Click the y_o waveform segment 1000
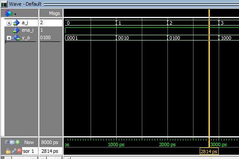Screen dimensions: 239x159 tap(229, 38)
